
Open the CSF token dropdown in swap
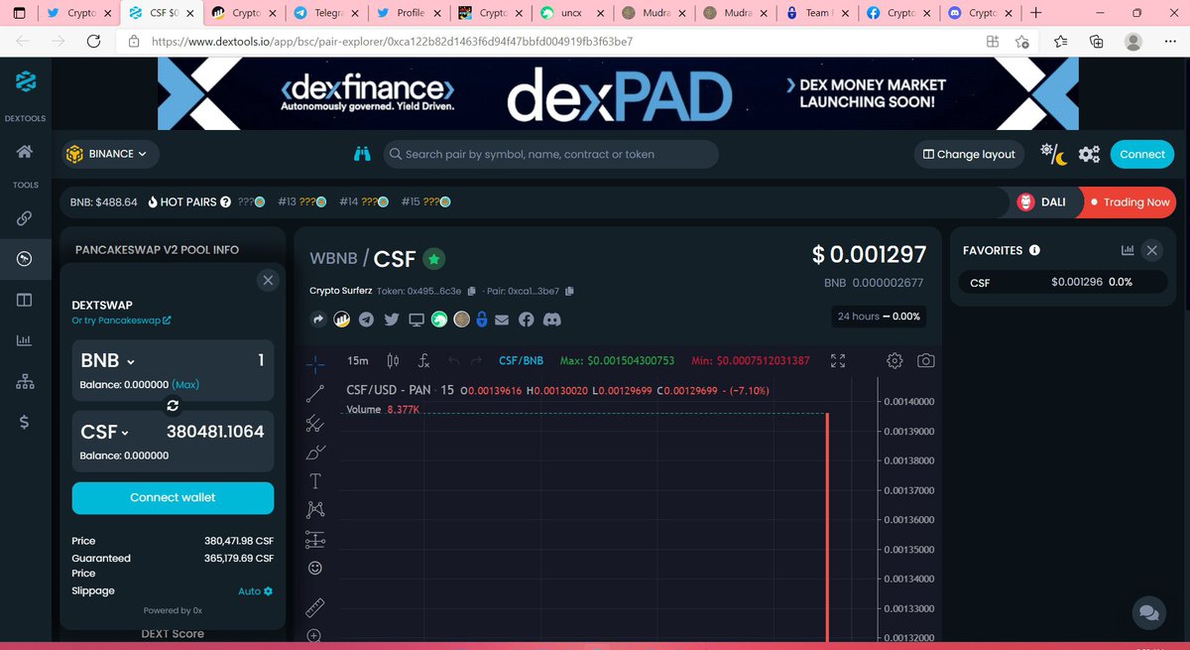coord(105,432)
